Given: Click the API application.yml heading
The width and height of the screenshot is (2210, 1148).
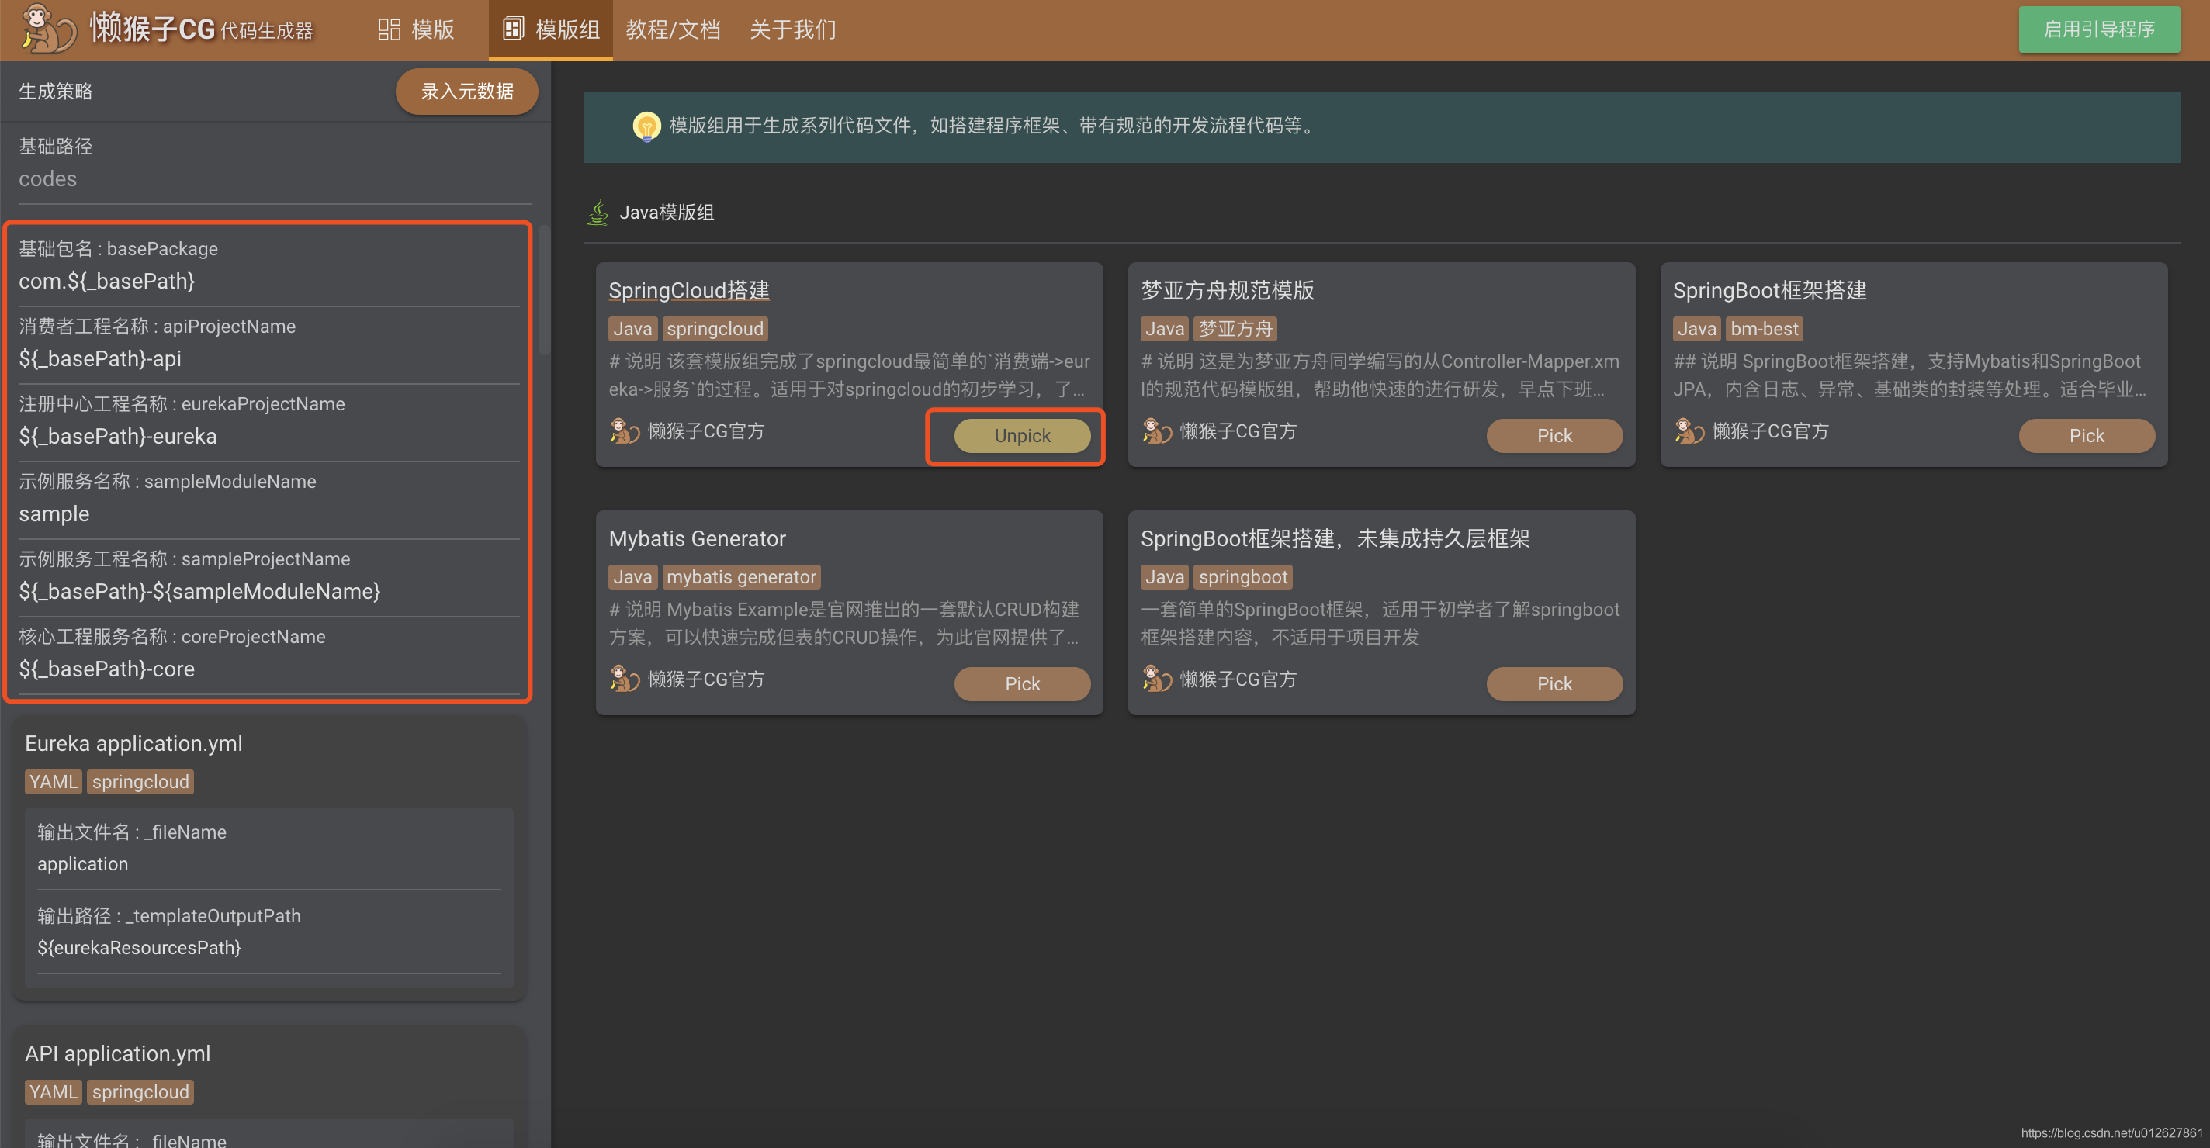Looking at the screenshot, I should click(117, 1053).
